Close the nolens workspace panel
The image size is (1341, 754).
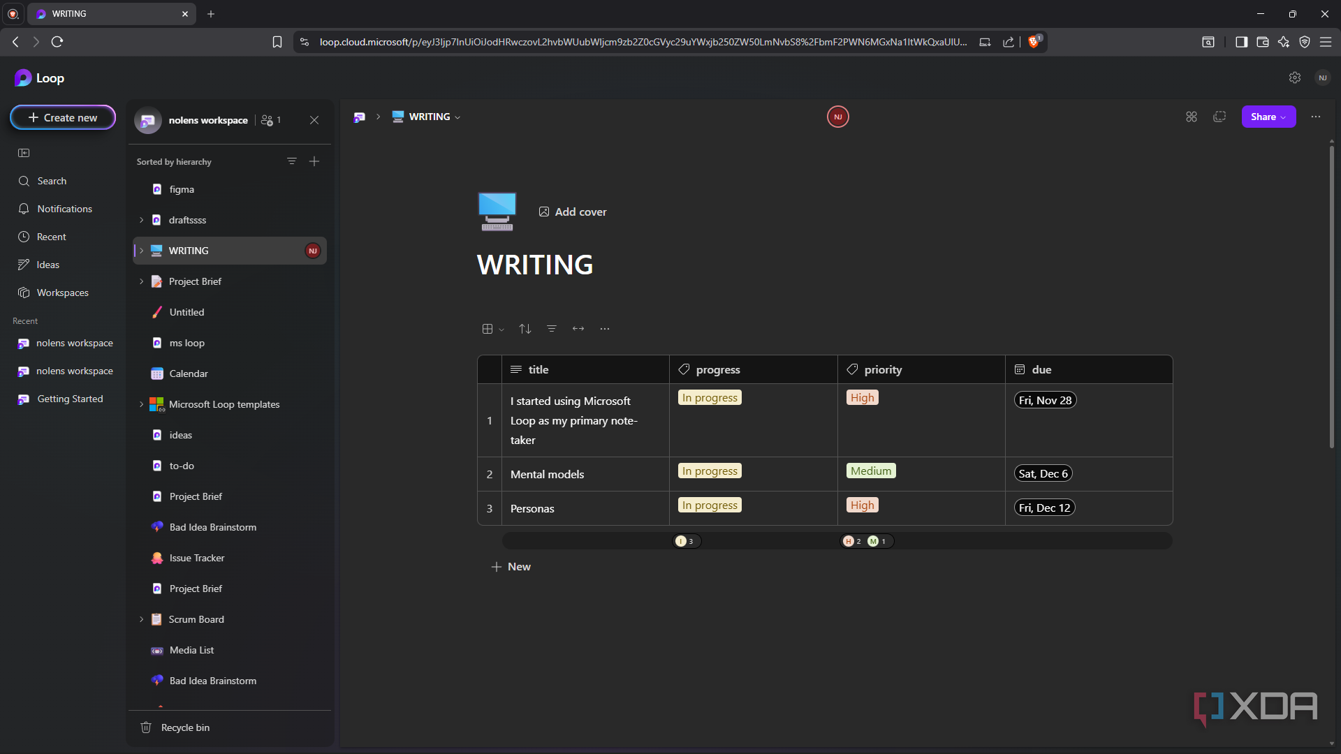(x=314, y=120)
